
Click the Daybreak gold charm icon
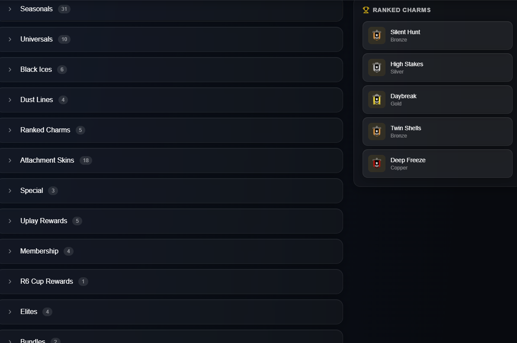376,99
